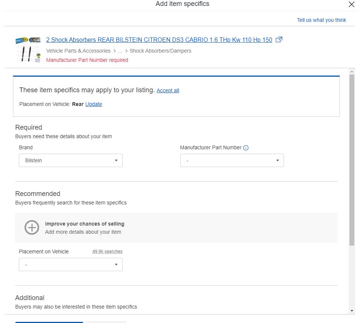Click Shock Absorbers/Dampers breadcrumb
The height and width of the screenshot is (323, 358).
(160, 51)
